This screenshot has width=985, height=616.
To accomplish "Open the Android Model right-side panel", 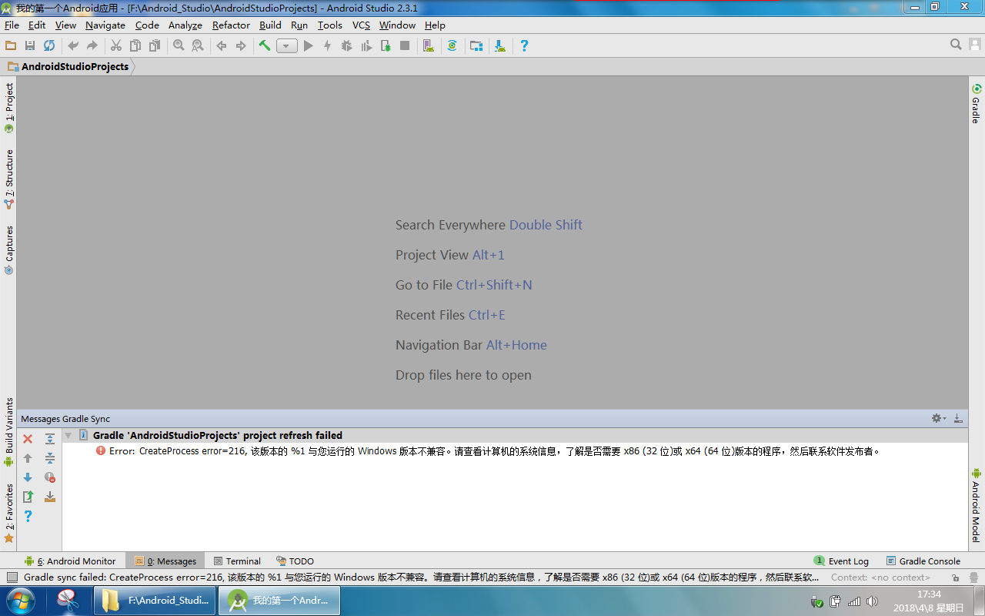I will click(x=976, y=505).
